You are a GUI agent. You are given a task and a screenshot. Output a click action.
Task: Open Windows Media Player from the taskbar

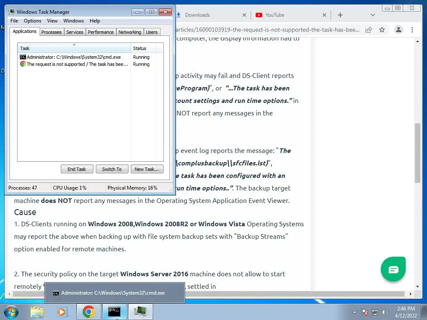pos(62,312)
